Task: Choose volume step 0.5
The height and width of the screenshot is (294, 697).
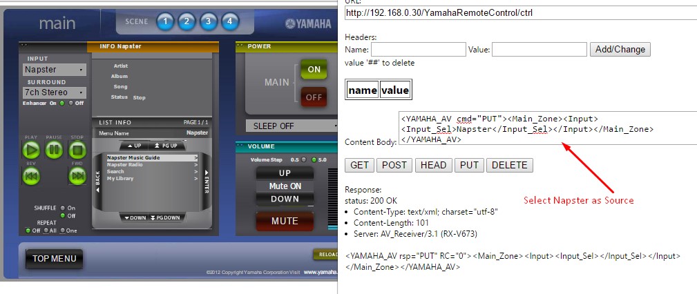Action: tap(304, 159)
